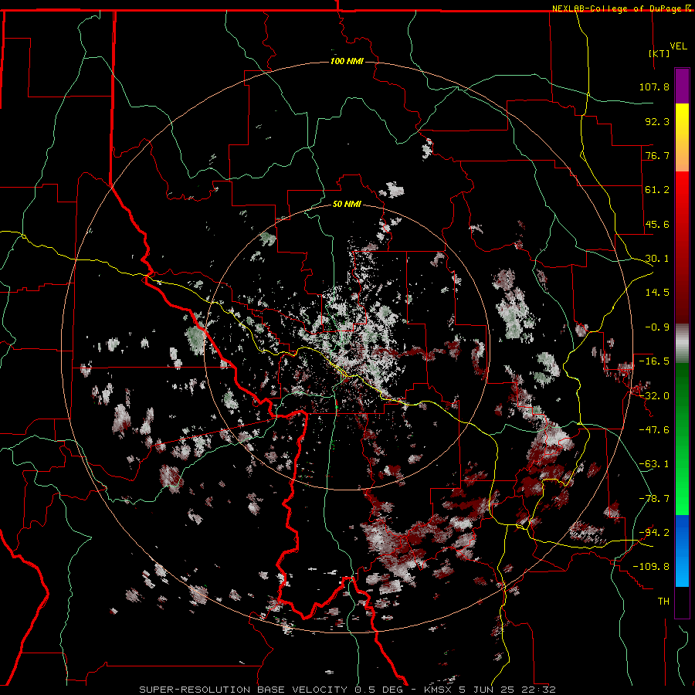Screen dimensions: 695x695
Task: Click the purple segment of the color bar
Action: [x=682, y=86]
